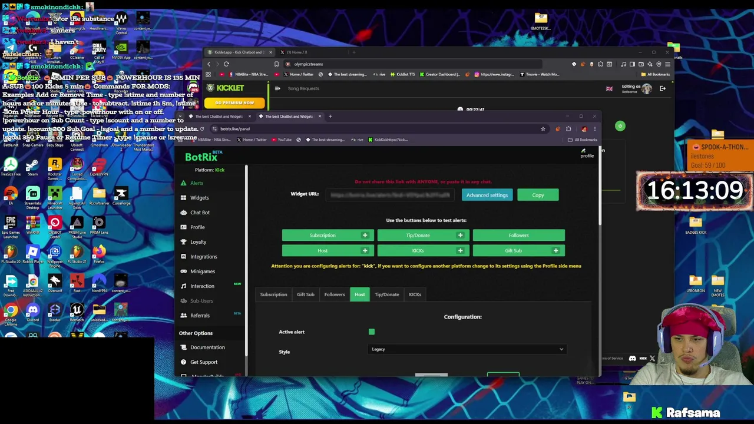Test the Followers alert button

(x=518, y=236)
